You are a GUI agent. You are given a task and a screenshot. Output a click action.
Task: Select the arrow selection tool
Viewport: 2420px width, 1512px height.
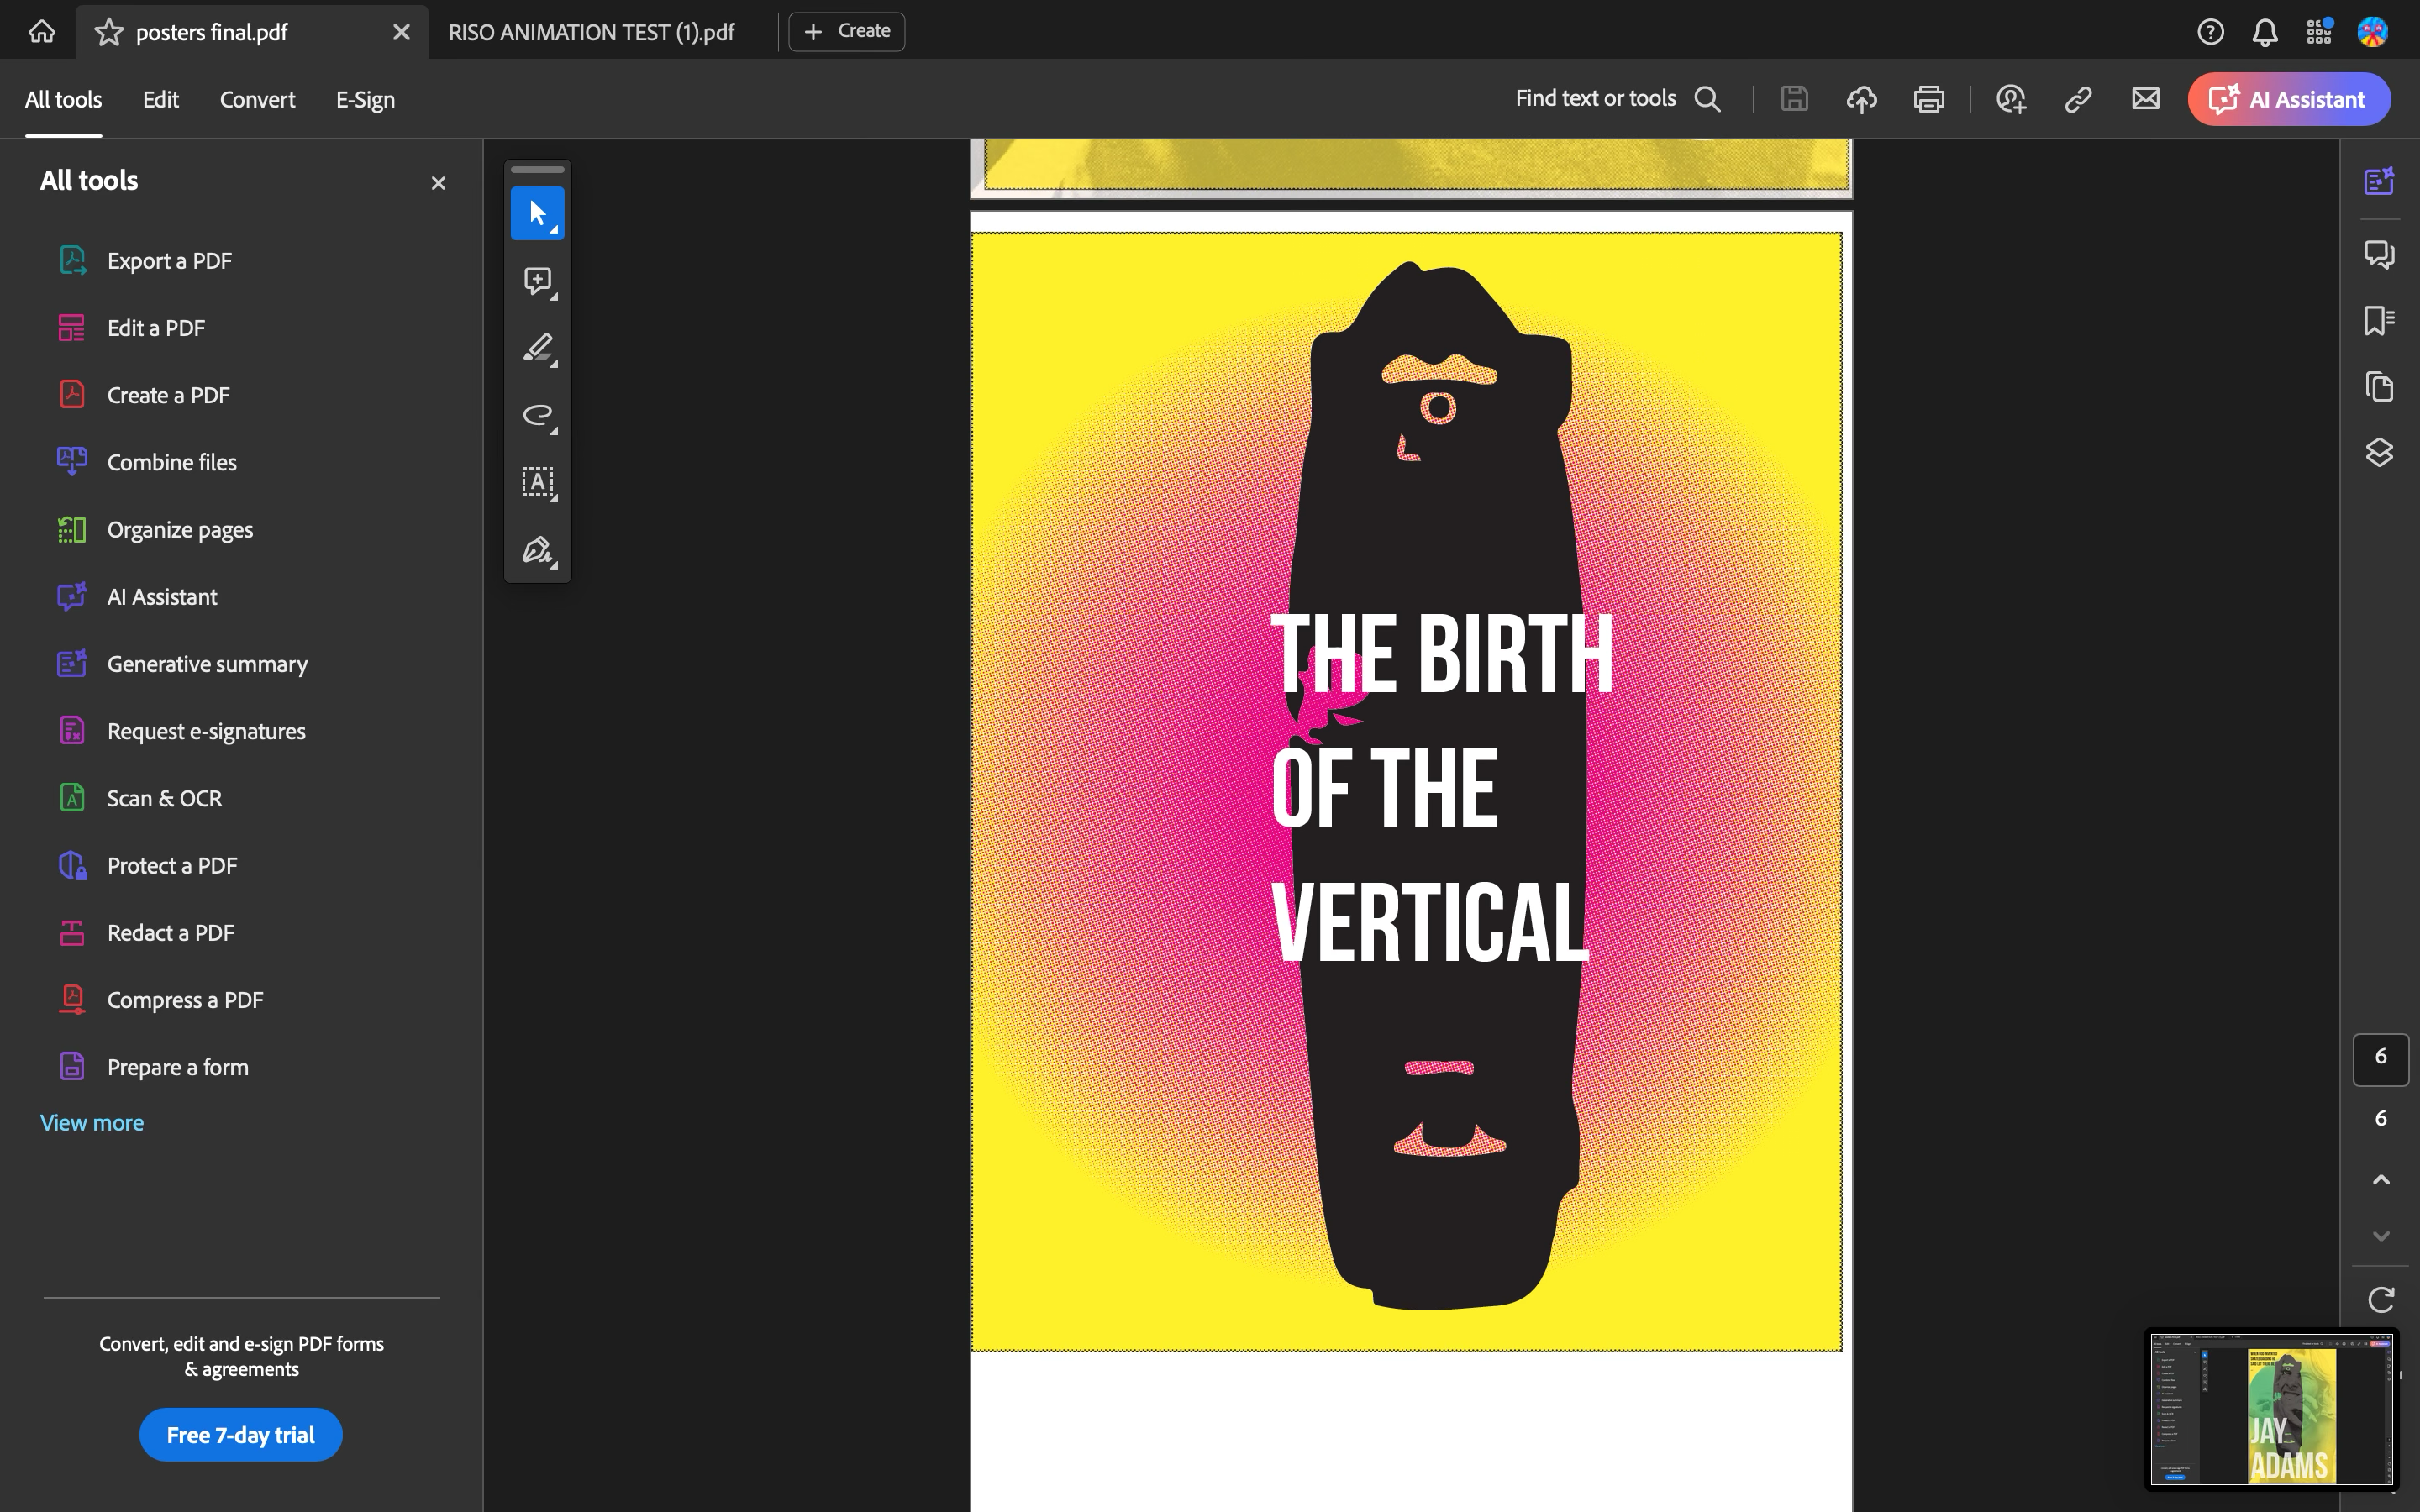pos(537,213)
